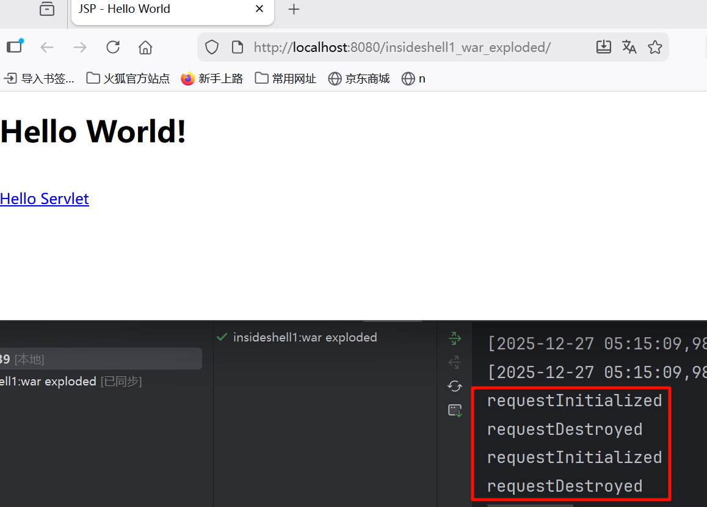Open 导入书签 import bookmarks item
The height and width of the screenshot is (507, 707).
39,78
